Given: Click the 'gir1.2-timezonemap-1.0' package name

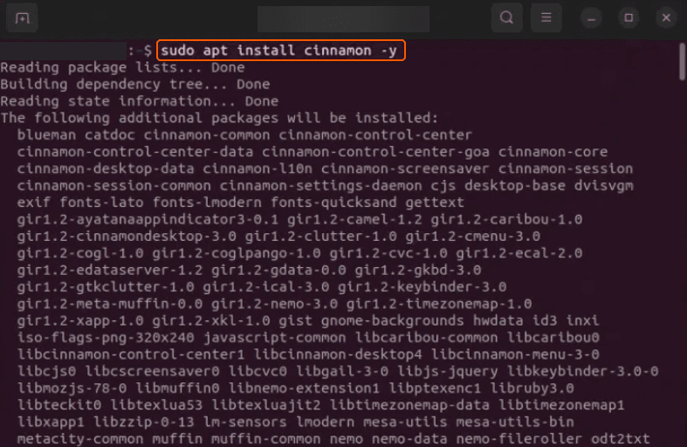Looking at the screenshot, I should (439, 304).
